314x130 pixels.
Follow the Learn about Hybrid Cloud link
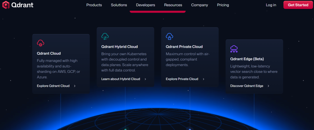121,79
